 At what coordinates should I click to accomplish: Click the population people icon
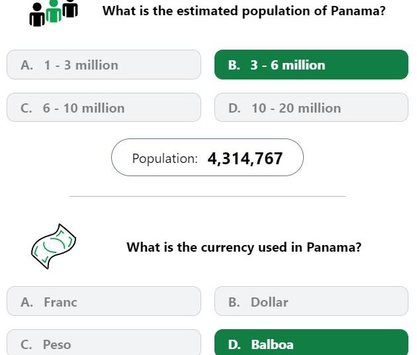(54, 13)
